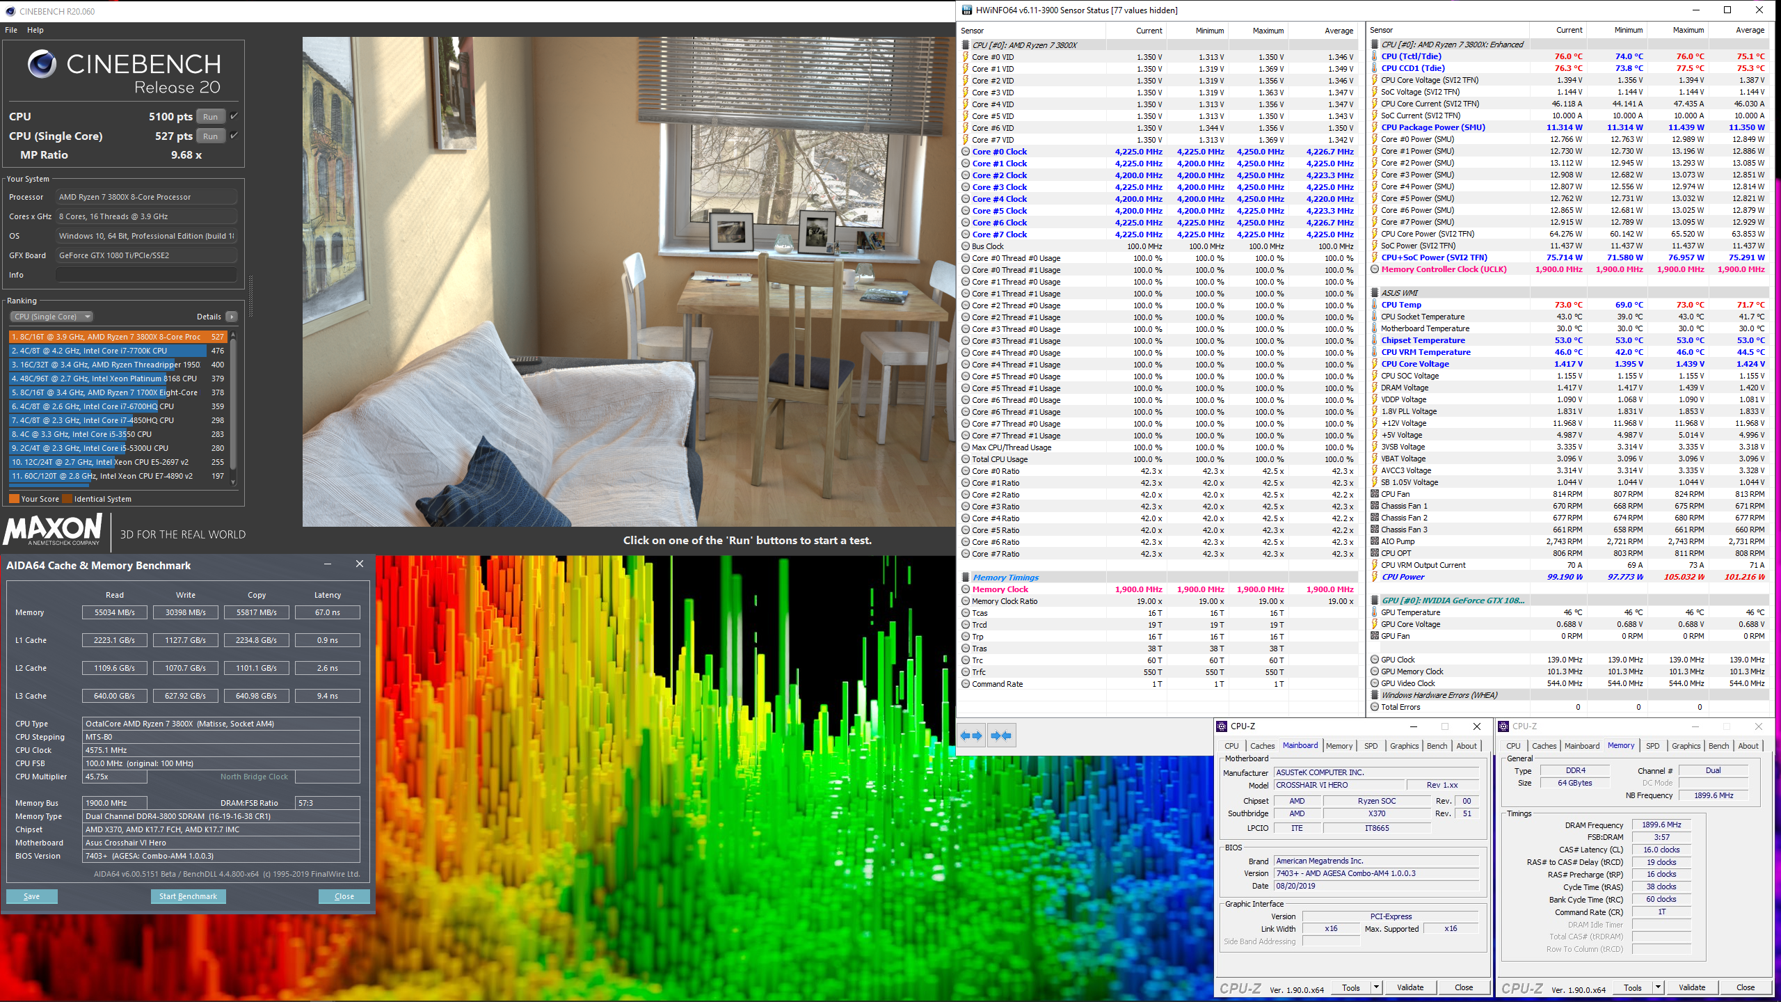
Task: Click the Core #0 Clock sensor icon
Action: pos(966,152)
